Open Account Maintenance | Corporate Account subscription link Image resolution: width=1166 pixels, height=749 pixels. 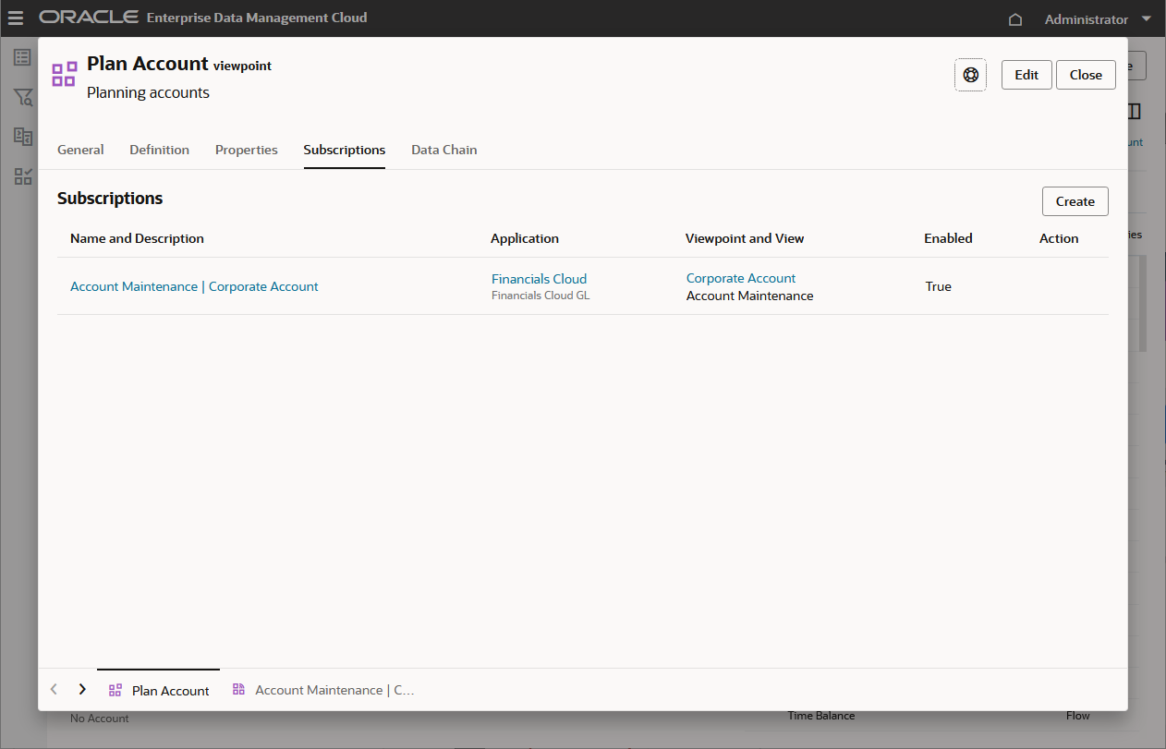pos(194,286)
